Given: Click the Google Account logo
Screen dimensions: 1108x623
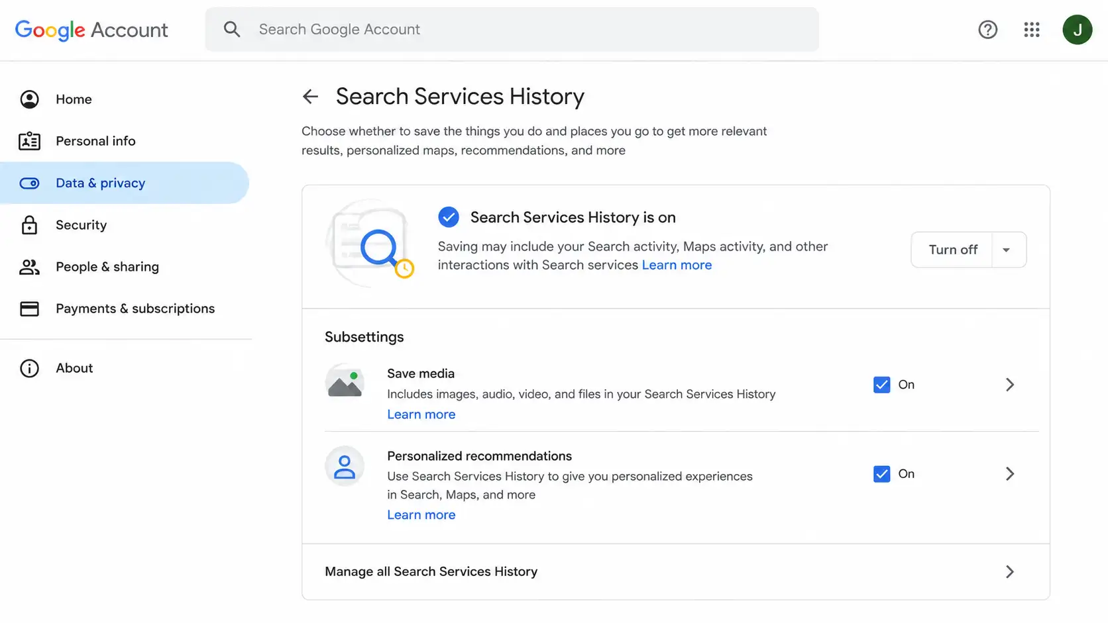Looking at the screenshot, I should pos(91,30).
